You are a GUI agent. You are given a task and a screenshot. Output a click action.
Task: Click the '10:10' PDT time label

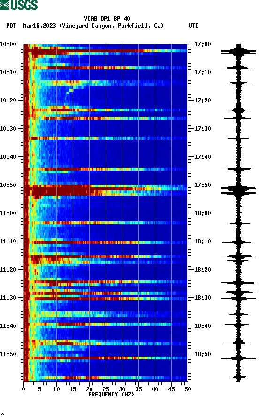(x=8, y=72)
